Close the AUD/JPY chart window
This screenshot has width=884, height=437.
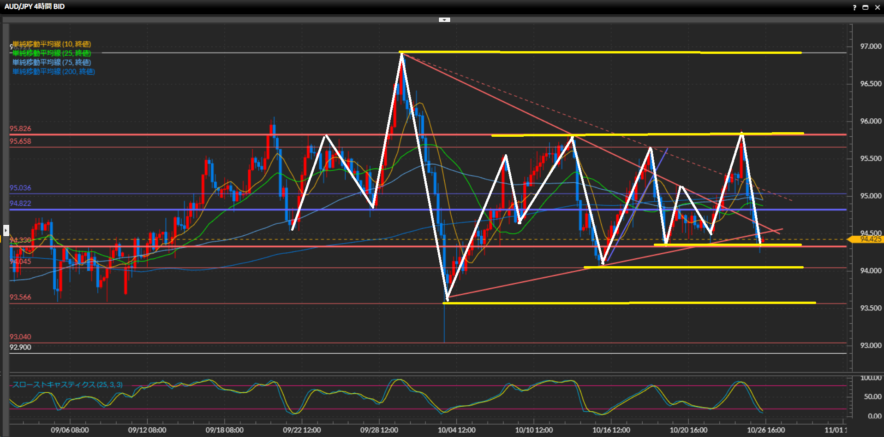tap(877, 7)
